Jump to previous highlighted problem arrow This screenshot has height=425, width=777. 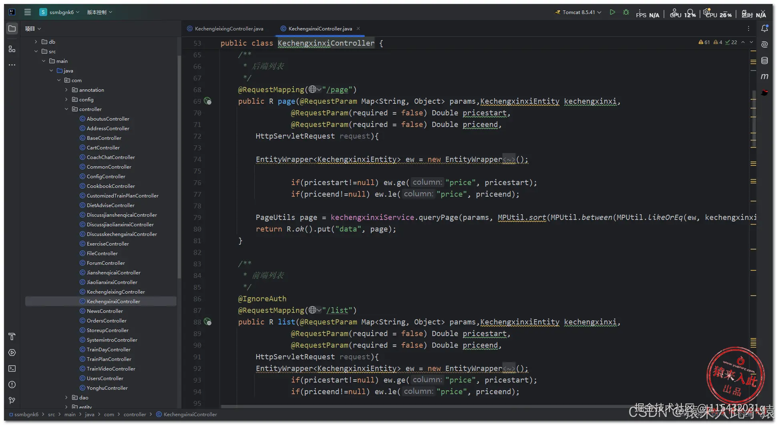click(743, 42)
